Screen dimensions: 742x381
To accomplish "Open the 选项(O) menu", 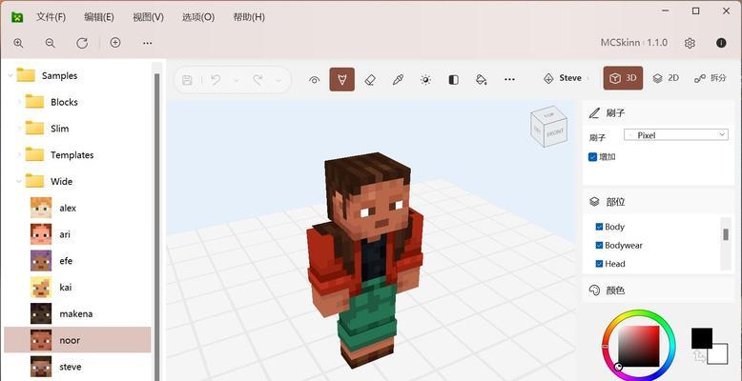I will pos(198,17).
